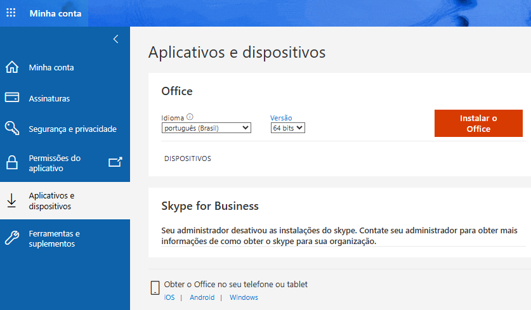Open the iOS download link
Viewport: 531px width, 310px height.
point(169,297)
